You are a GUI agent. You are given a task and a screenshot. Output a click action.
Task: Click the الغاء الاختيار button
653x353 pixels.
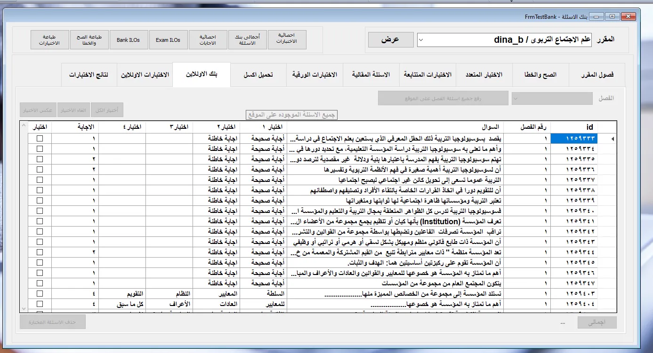(73, 110)
